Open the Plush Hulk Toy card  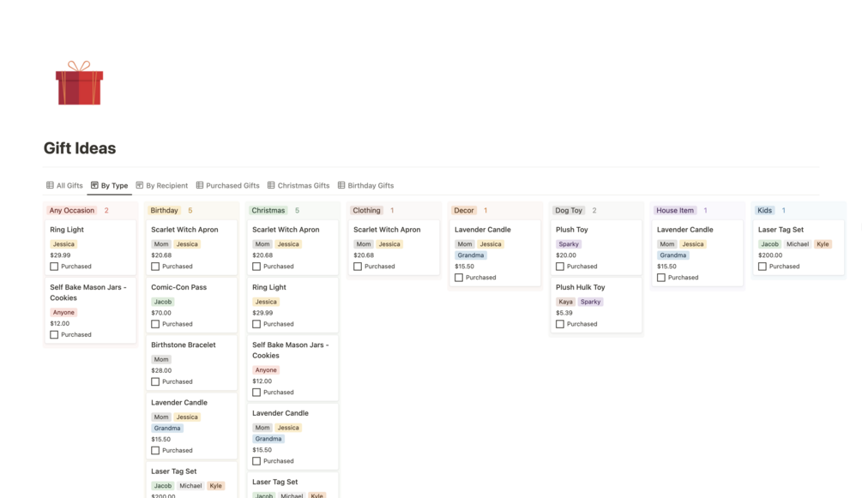click(596, 305)
